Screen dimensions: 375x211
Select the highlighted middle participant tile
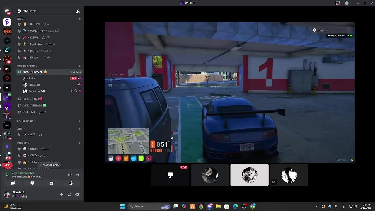[x=249, y=175]
